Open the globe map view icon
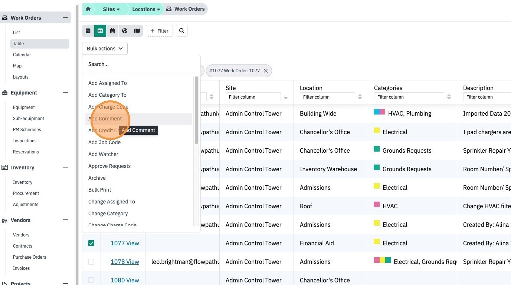 click(x=125, y=31)
